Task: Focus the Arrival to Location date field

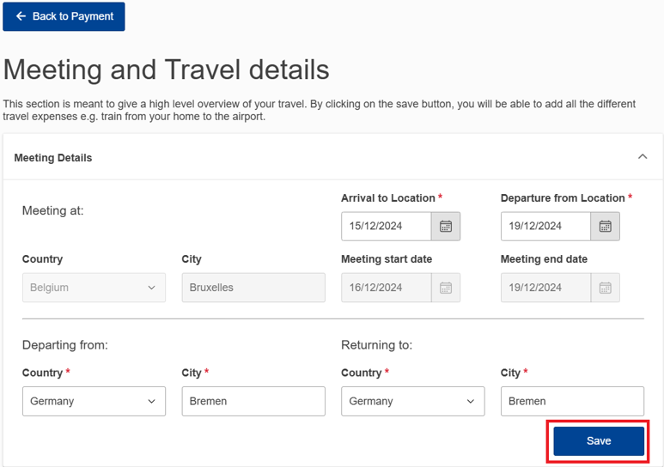Action: (x=387, y=227)
